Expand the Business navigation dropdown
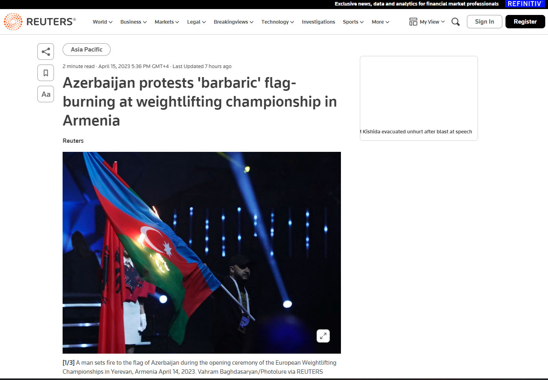548x380 pixels. [x=133, y=22]
